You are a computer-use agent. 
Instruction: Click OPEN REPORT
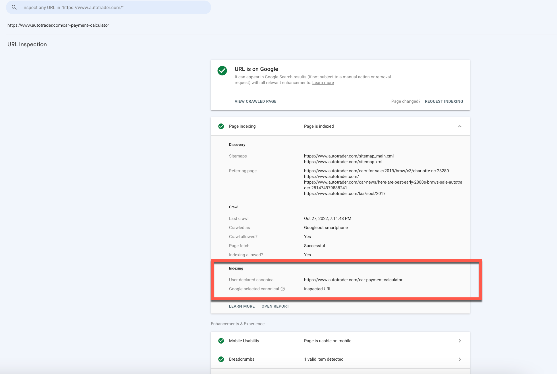click(275, 306)
